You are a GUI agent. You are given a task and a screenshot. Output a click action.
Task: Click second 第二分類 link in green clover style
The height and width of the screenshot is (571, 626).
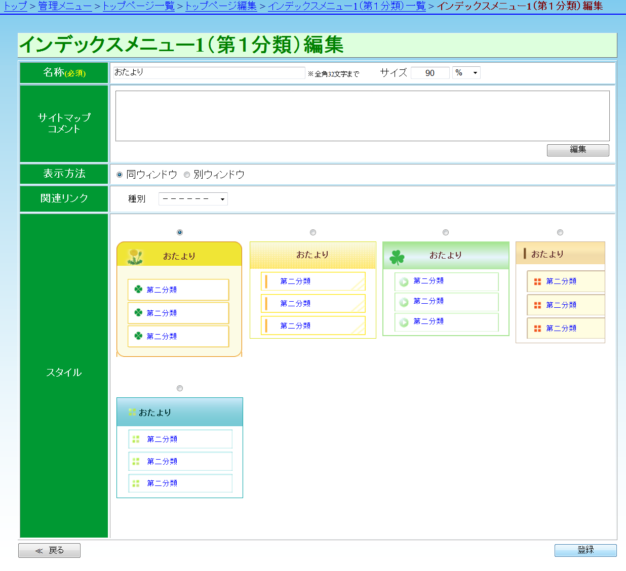pyautogui.click(x=428, y=301)
